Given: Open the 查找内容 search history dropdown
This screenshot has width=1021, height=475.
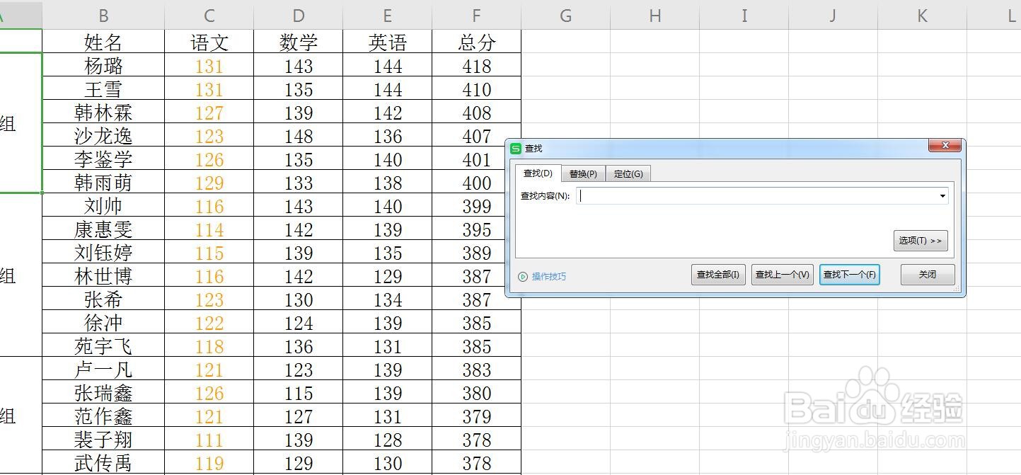Looking at the screenshot, I should (x=942, y=195).
